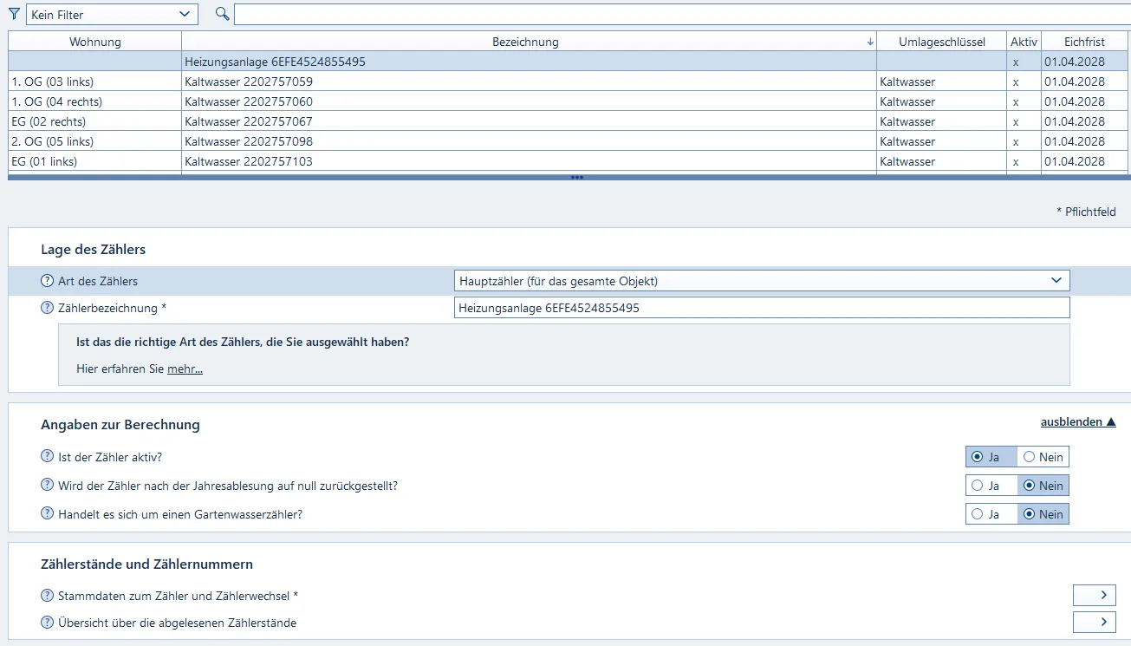1131x646 pixels.
Task: Click the filter funnel icon
Action: 14,14
